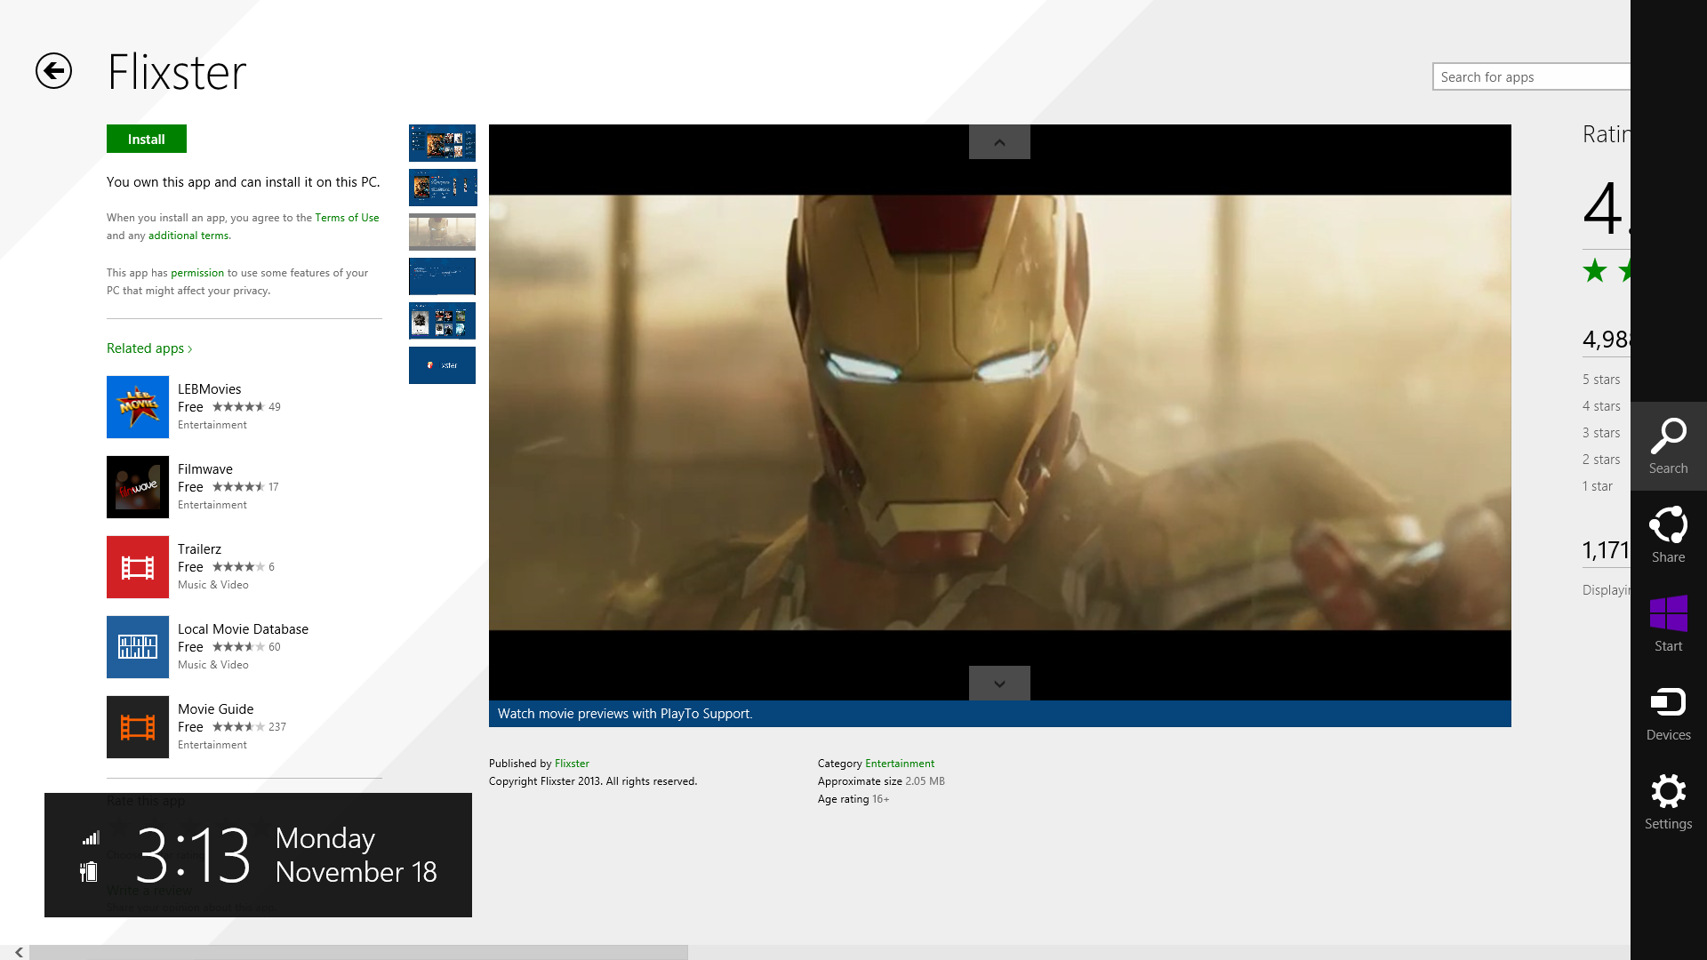This screenshot has height=960, width=1707.
Task: Open Filmwave app icon
Action: coord(138,487)
